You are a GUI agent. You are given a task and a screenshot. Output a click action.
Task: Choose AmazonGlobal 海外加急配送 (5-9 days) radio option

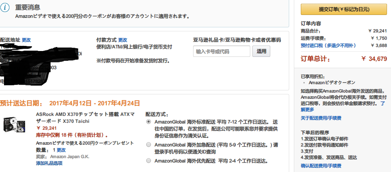click(148, 145)
